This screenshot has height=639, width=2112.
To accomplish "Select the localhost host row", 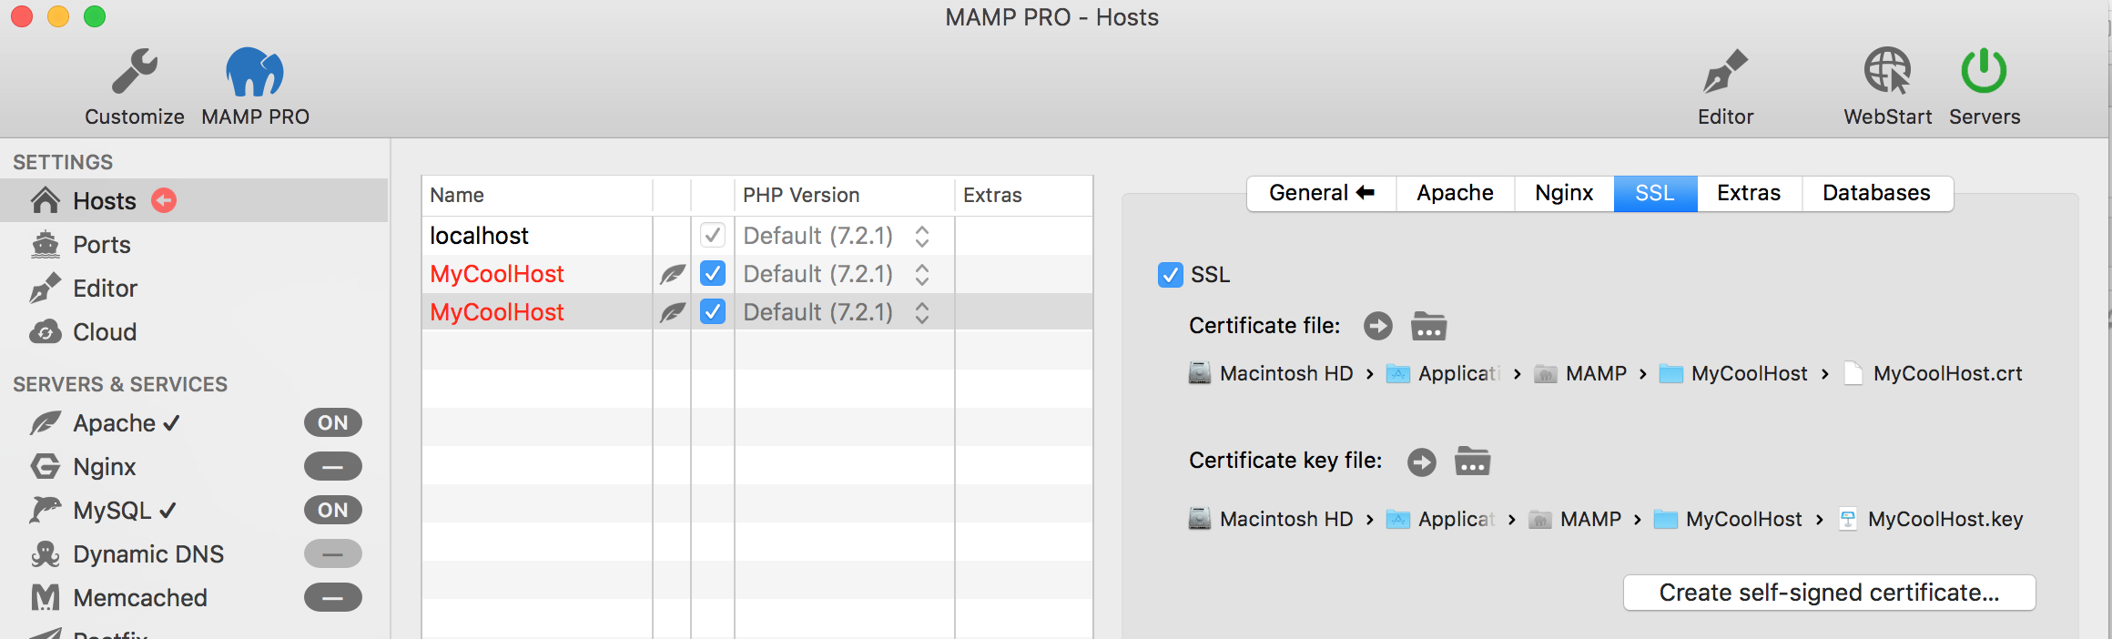I will 757,236.
